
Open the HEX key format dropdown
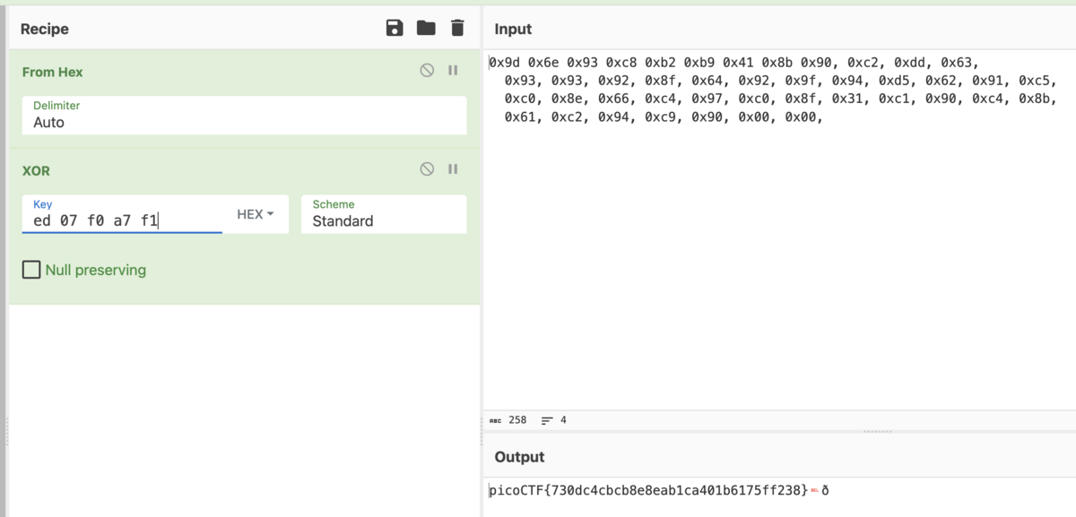pyautogui.click(x=257, y=213)
